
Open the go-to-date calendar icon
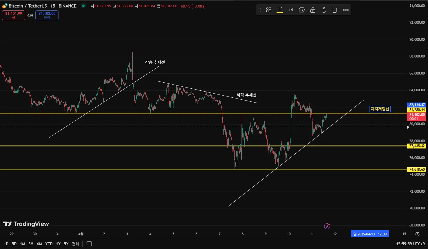click(89, 244)
